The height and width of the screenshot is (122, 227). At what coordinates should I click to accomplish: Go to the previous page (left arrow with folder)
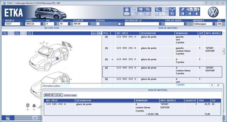click(x=190, y=10)
